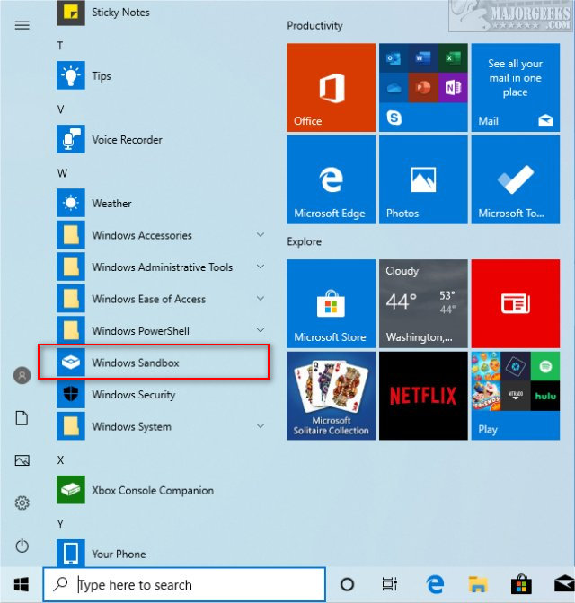Launch the Voice Recorder app
This screenshot has width=575, height=603.
(x=160, y=139)
